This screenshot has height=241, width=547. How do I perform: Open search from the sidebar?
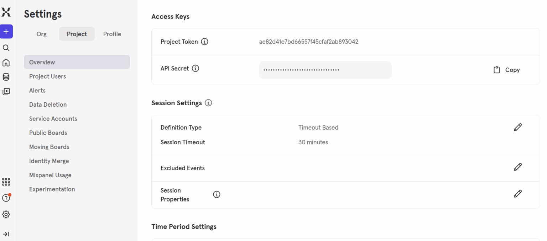coord(6,47)
